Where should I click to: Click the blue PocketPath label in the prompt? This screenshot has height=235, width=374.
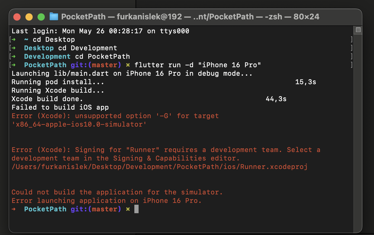pos(45,209)
